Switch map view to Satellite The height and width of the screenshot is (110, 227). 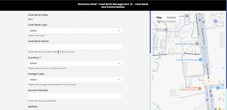click(171, 18)
